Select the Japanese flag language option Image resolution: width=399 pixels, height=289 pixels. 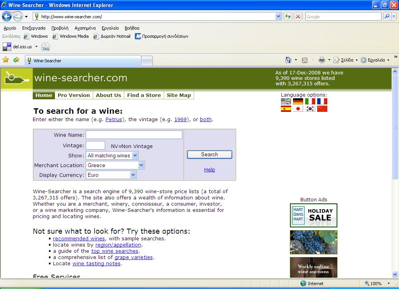coord(298,109)
